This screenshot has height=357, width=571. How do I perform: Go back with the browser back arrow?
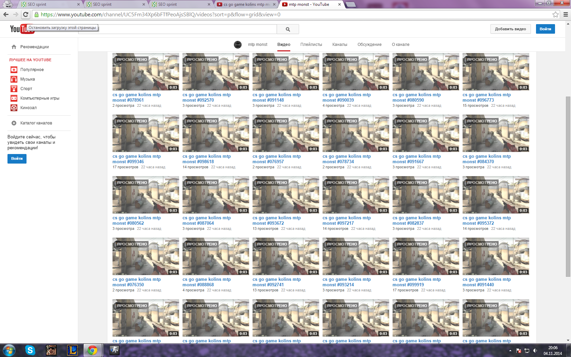pos(6,14)
